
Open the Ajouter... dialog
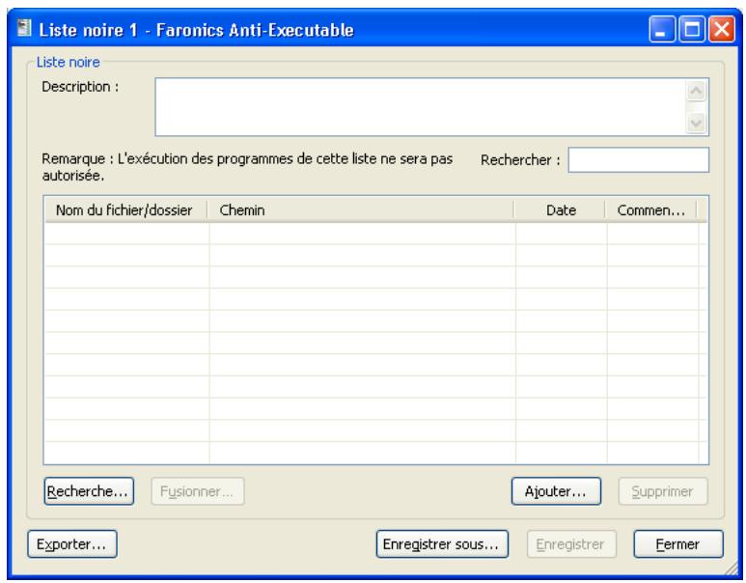click(x=556, y=491)
